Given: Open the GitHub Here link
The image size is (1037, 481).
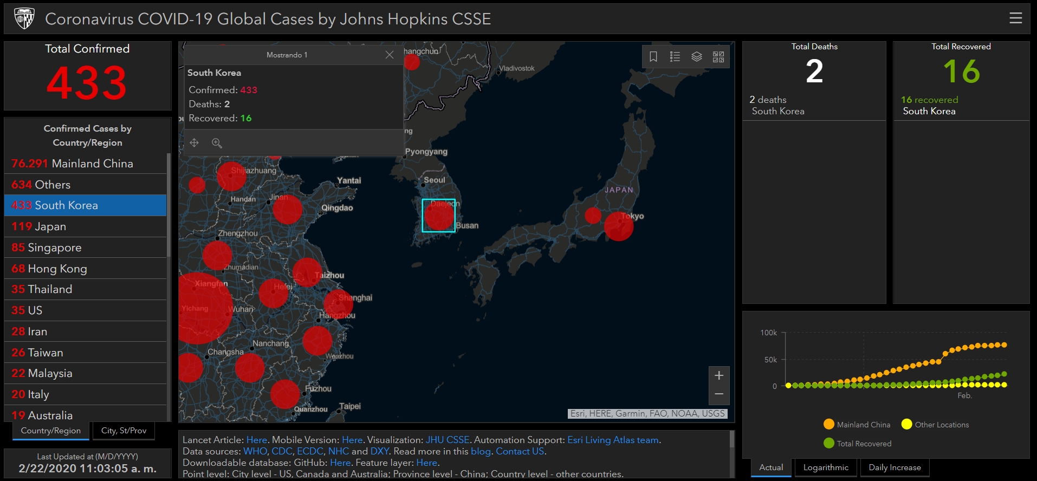Looking at the screenshot, I should click(x=340, y=463).
